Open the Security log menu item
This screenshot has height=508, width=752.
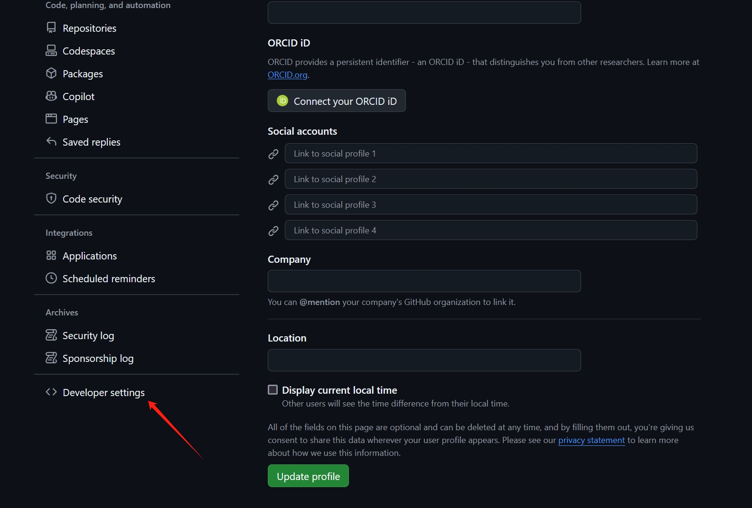pyautogui.click(x=88, y=336)
